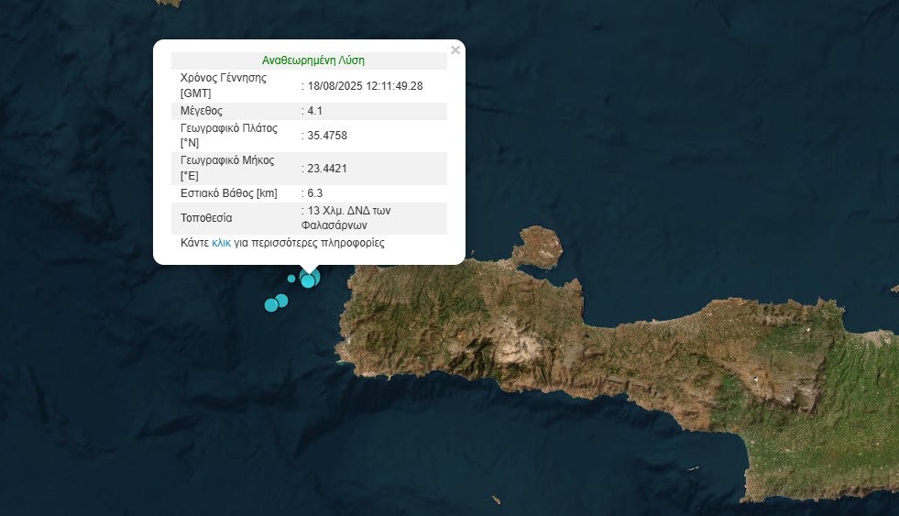Click the focal depth value 6.3
Screen dimensions: 899x516
tap(316, 193)
